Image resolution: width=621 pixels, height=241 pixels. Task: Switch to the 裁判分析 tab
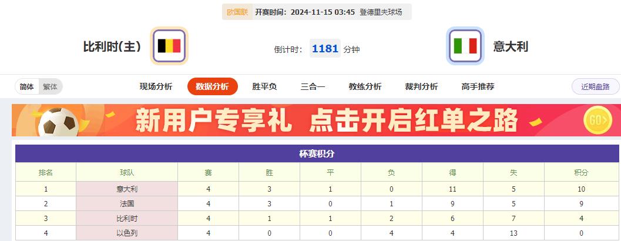[x=421, y=86]
